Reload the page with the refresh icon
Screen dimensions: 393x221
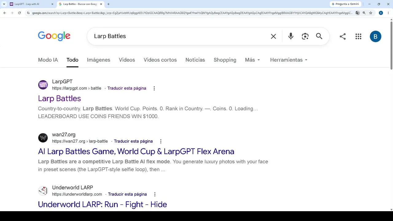19,13
